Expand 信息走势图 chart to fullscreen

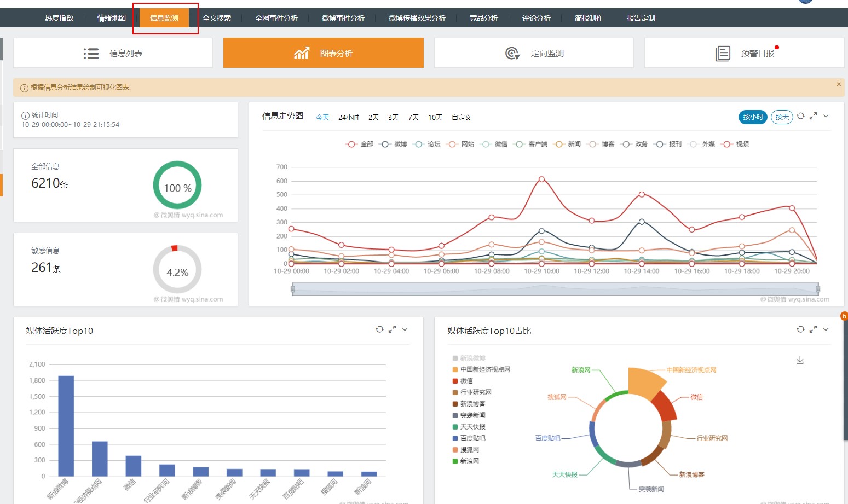pyautogui.click(x=813, y=116)
